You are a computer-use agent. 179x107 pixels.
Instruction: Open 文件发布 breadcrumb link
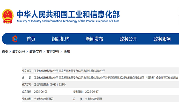pos(53,51)
